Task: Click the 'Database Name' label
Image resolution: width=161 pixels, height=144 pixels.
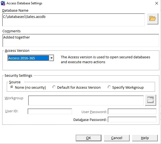Action: [15, 11]
